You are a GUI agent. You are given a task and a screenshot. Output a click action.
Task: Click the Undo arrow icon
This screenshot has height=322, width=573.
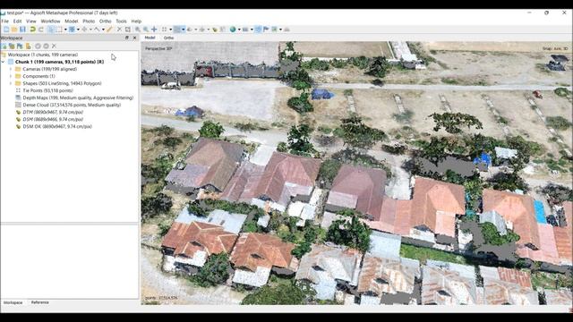[x=32, y=30]
